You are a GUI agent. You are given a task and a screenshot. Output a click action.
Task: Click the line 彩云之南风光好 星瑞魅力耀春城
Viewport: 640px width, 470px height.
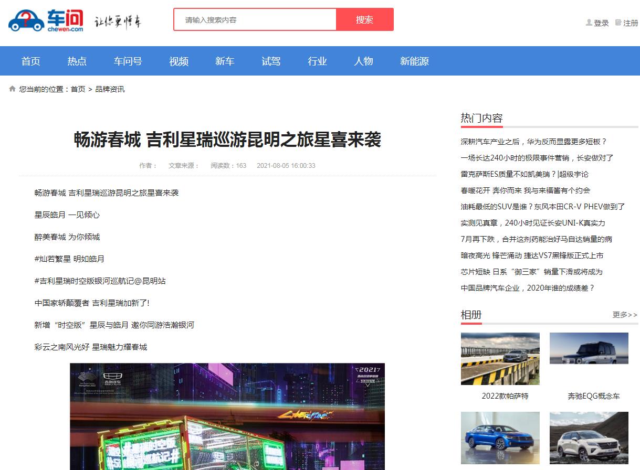[x=91, y=347]
